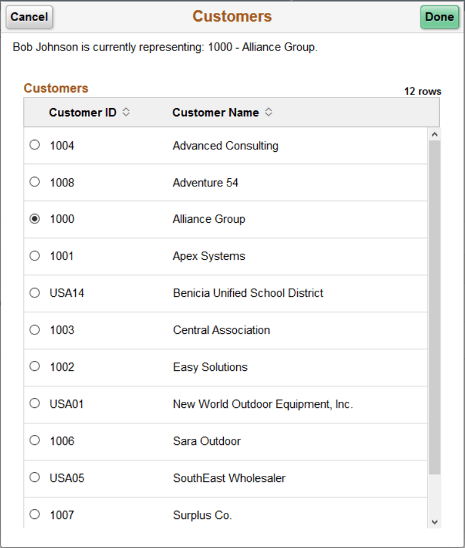This screenshot has height=548, width=465.
Task: Choose the Surplus Co. radio button
Action: (35, 514)
